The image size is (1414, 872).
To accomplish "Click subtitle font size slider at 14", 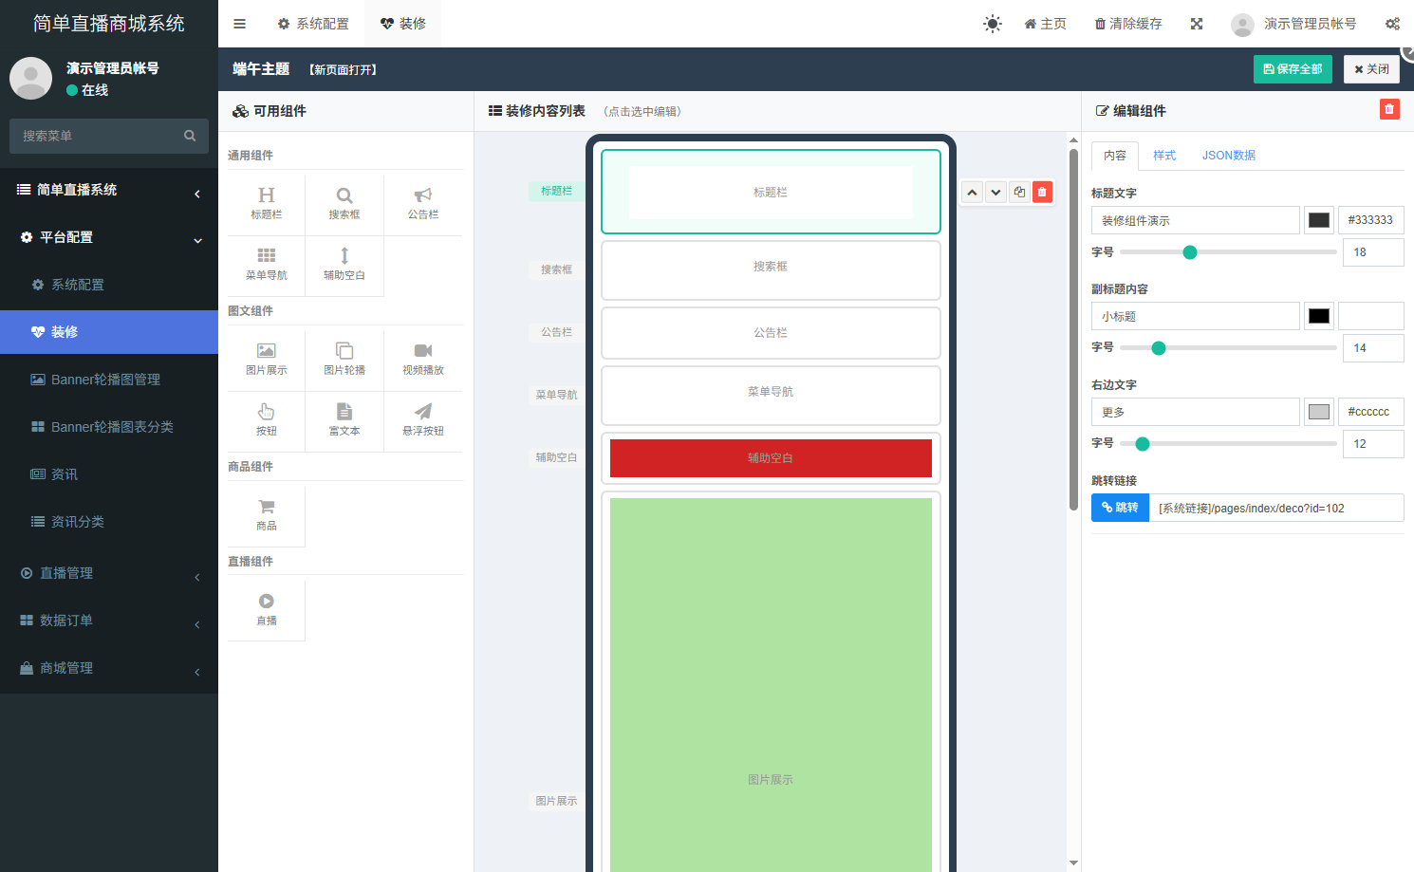I will pyautogui.click(x=1159, y=348).
